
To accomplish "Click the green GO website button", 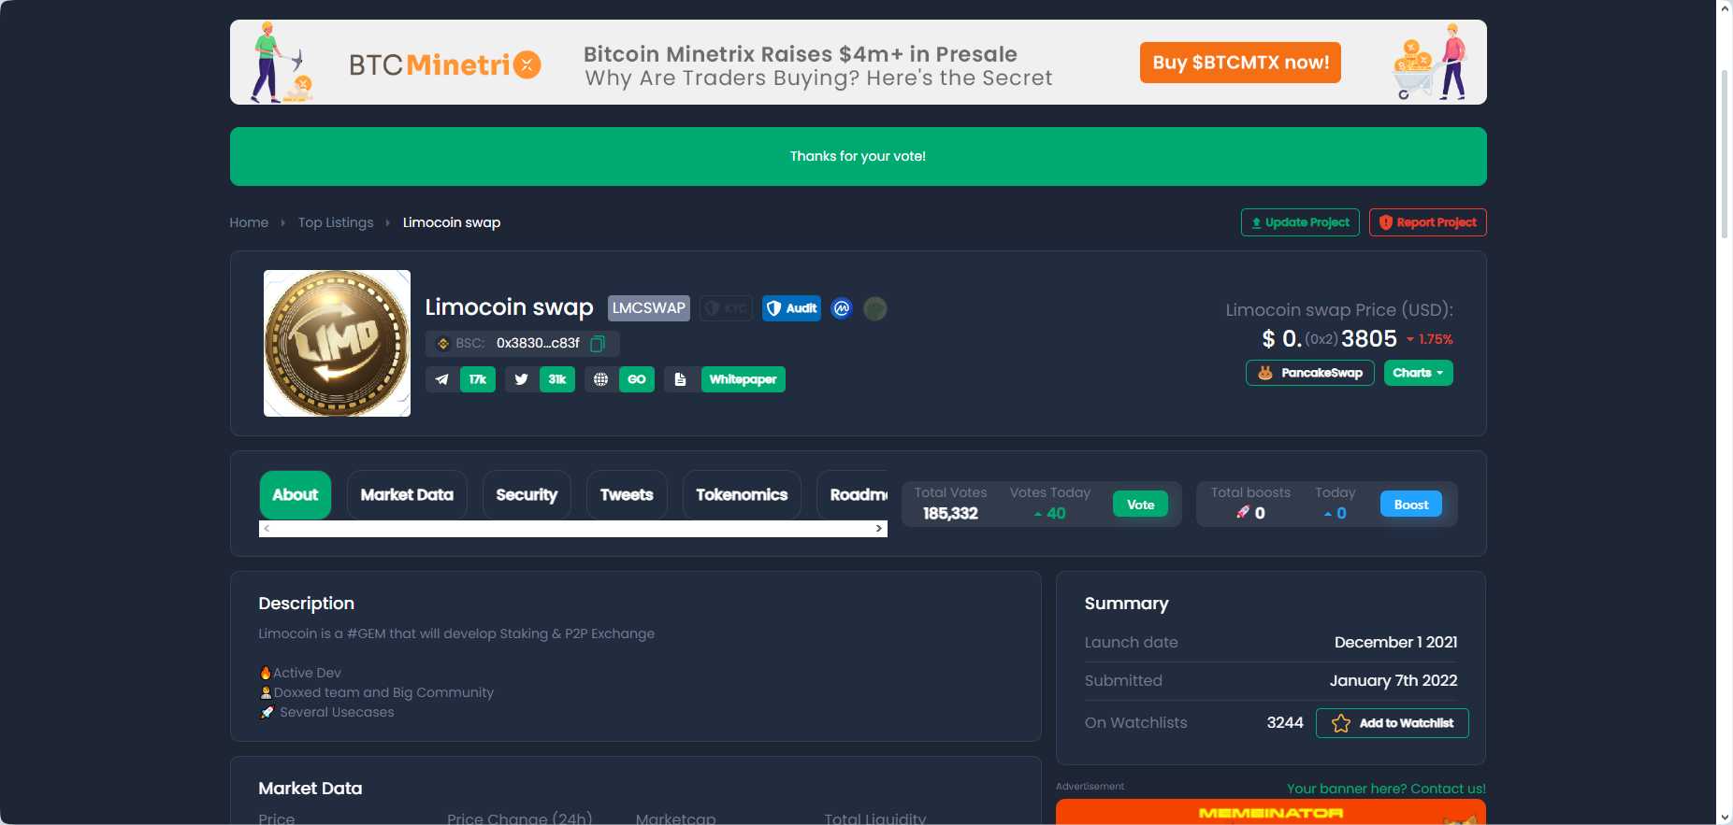I will tap(636, 379).
